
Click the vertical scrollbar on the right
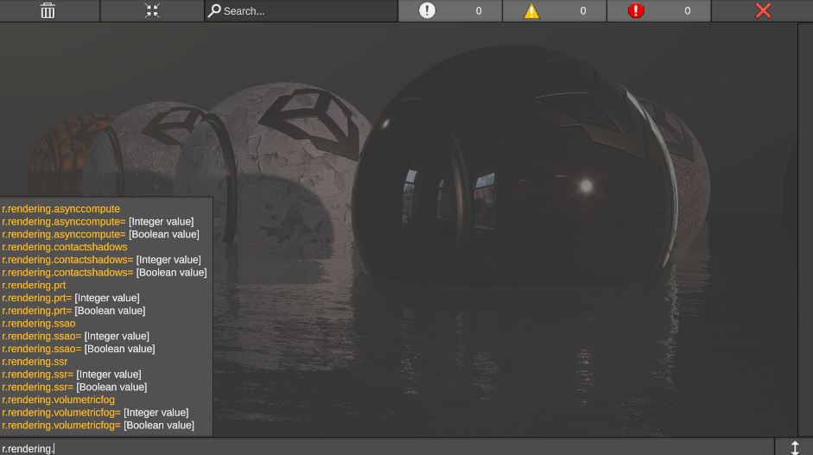click(804, 229)
